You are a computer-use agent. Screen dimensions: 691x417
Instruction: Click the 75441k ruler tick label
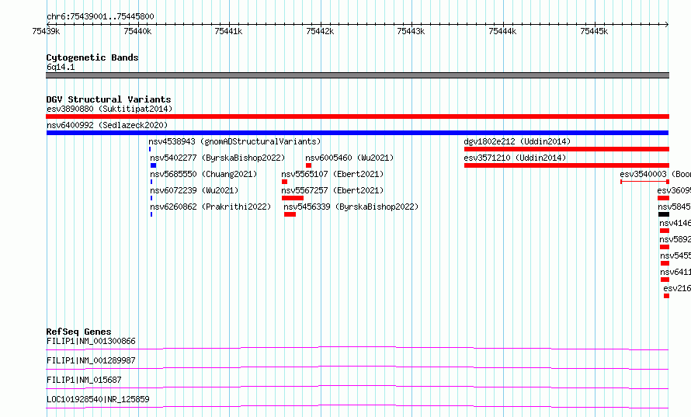click(x=228, y=31)
